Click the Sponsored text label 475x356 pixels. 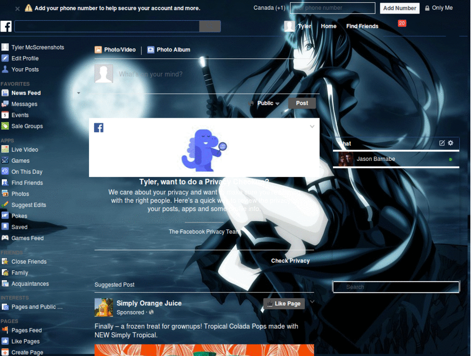tap(130, 312)
